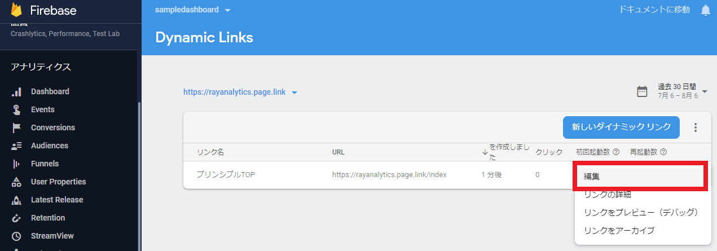Expand the sampledashboard project dropdown

[x=227, y=10]
